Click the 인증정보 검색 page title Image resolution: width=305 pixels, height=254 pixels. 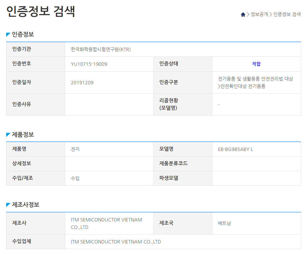coord(41,11)
